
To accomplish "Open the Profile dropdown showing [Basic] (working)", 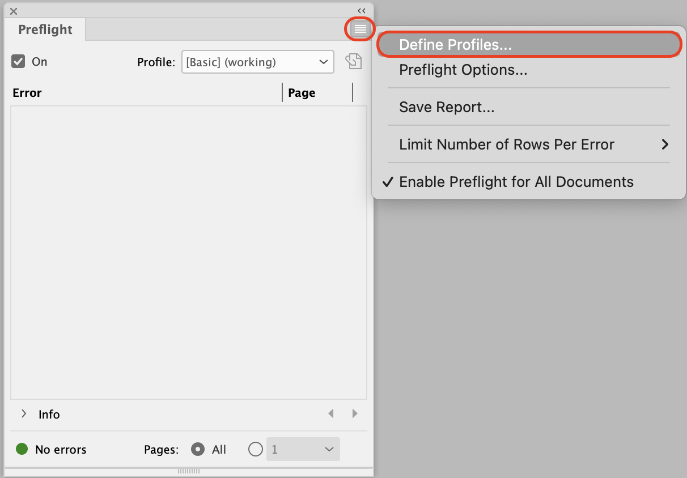I will click(x=258, y=62).
